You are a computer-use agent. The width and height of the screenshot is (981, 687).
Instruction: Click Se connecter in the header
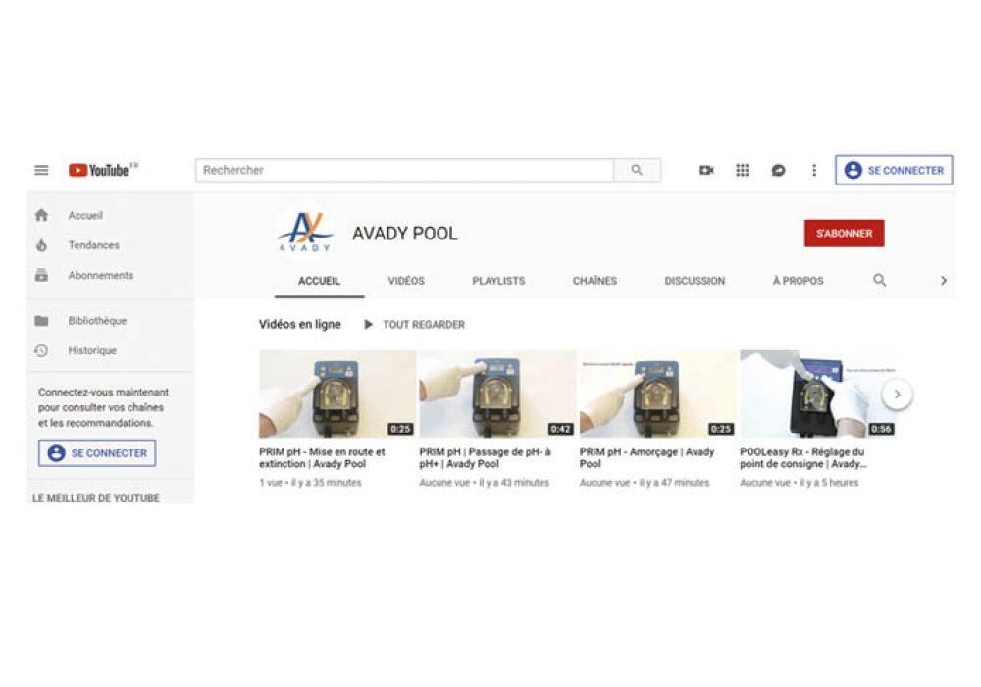click(894, 170)
